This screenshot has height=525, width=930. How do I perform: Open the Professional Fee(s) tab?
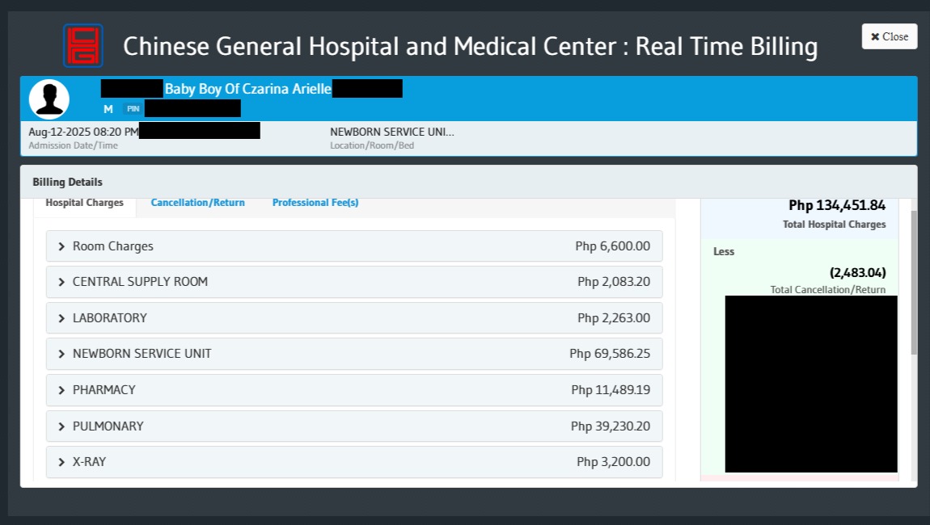click(315, 203)
